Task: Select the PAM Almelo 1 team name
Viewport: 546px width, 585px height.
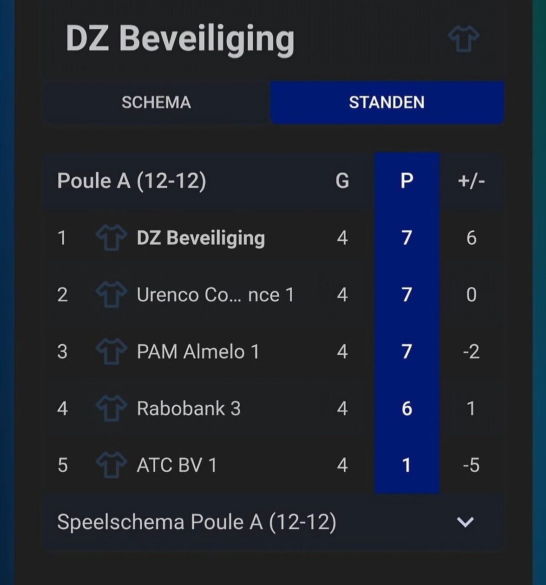Action: [198, 351]
